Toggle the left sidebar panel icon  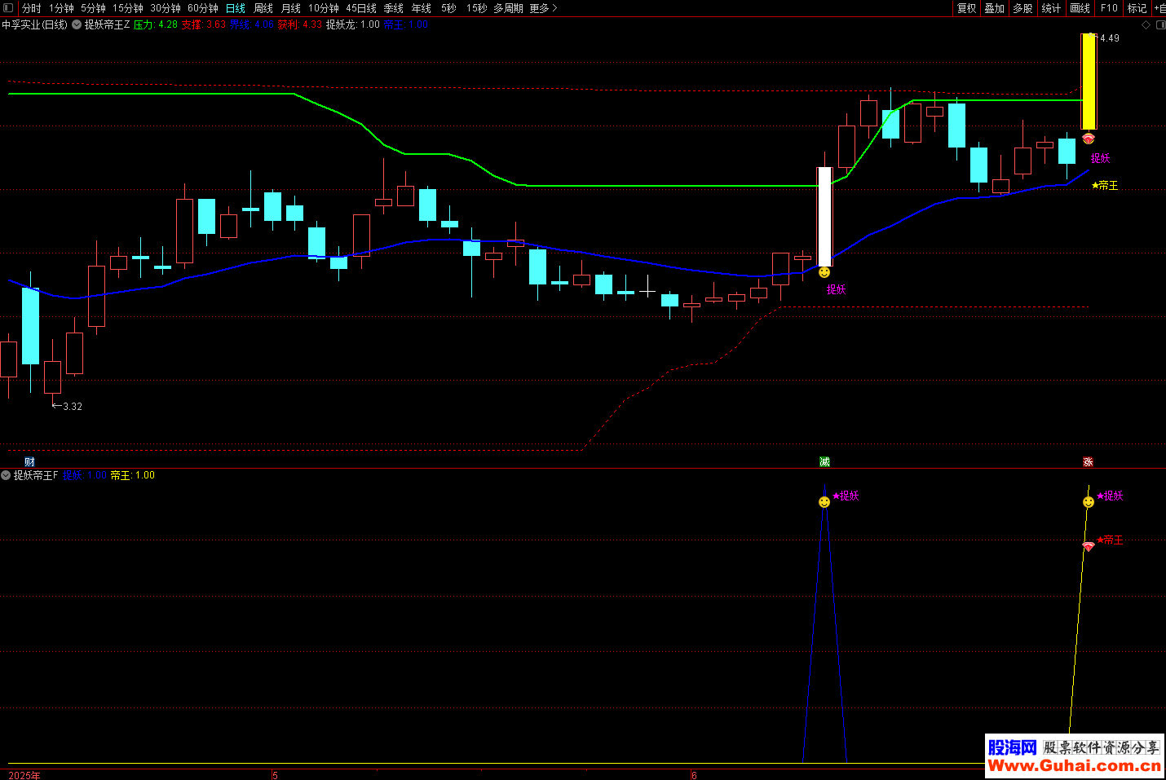click(8, 8)
